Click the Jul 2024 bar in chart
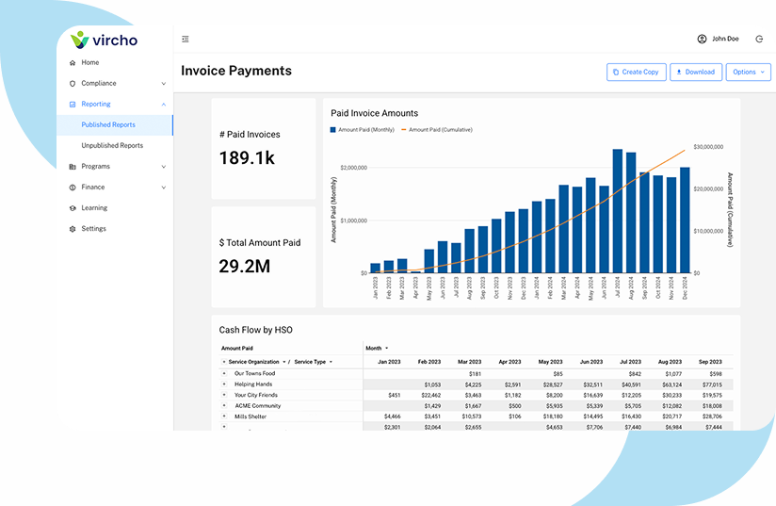This screenshot has height=506, width=776. click(617, 211)
